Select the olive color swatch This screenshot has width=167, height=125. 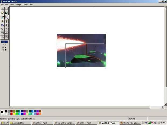(x=14, y=111)
